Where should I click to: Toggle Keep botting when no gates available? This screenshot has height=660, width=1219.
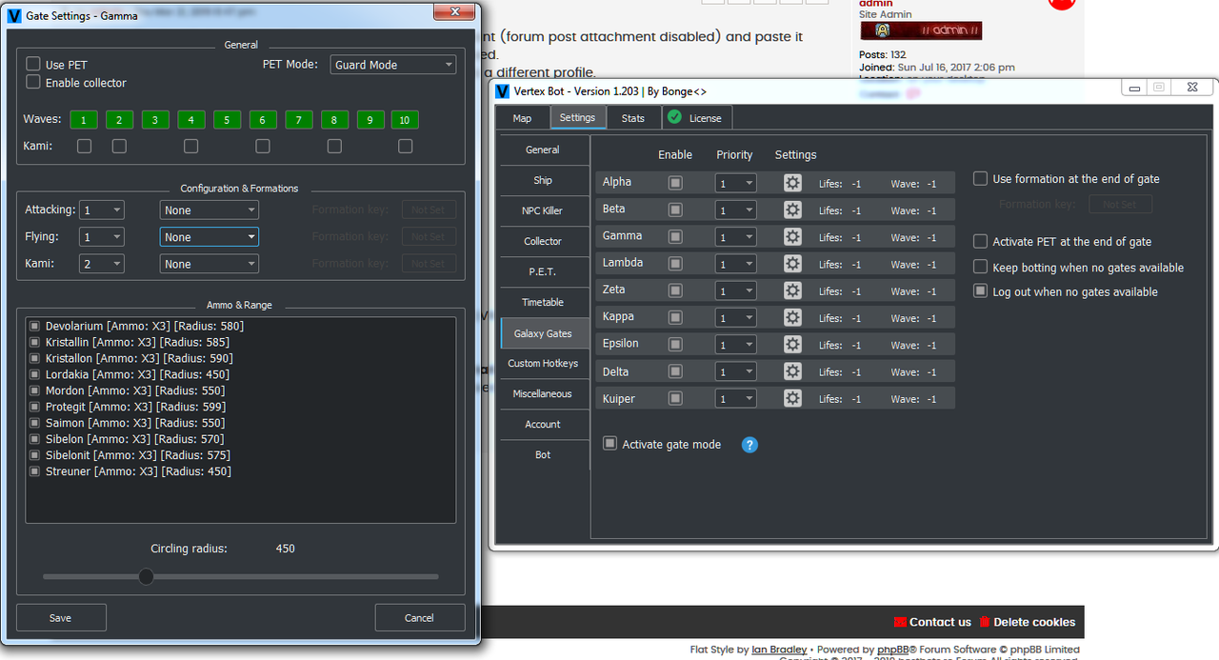980,267
